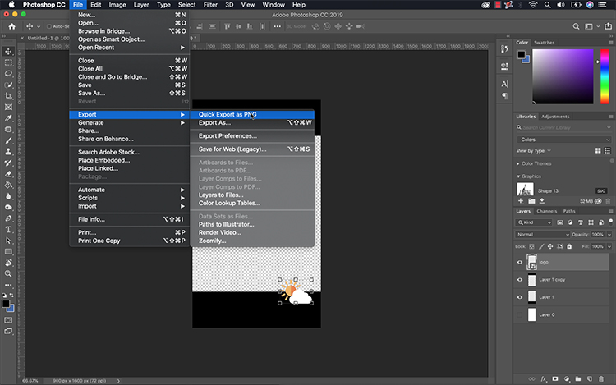Hide the logo layer

pos(520,263)
